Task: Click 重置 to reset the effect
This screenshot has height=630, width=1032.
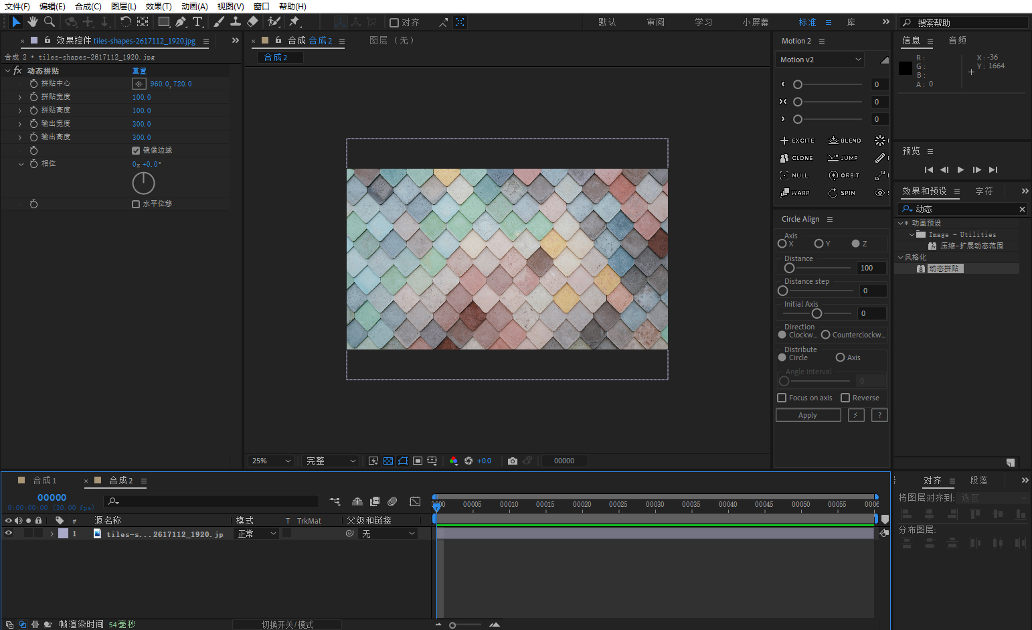Action: (139, 71)
